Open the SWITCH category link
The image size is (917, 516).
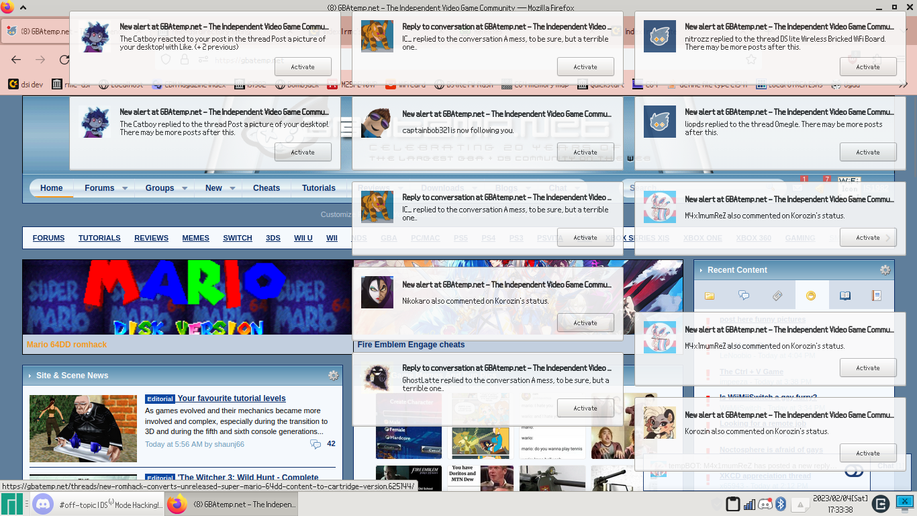point(238,238)
